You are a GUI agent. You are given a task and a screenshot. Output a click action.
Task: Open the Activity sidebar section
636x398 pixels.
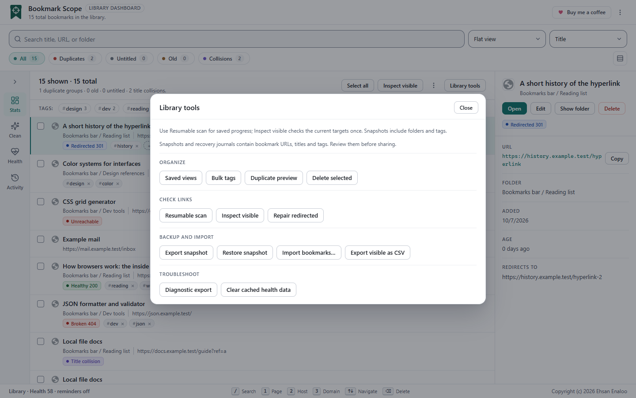[15, 182]
